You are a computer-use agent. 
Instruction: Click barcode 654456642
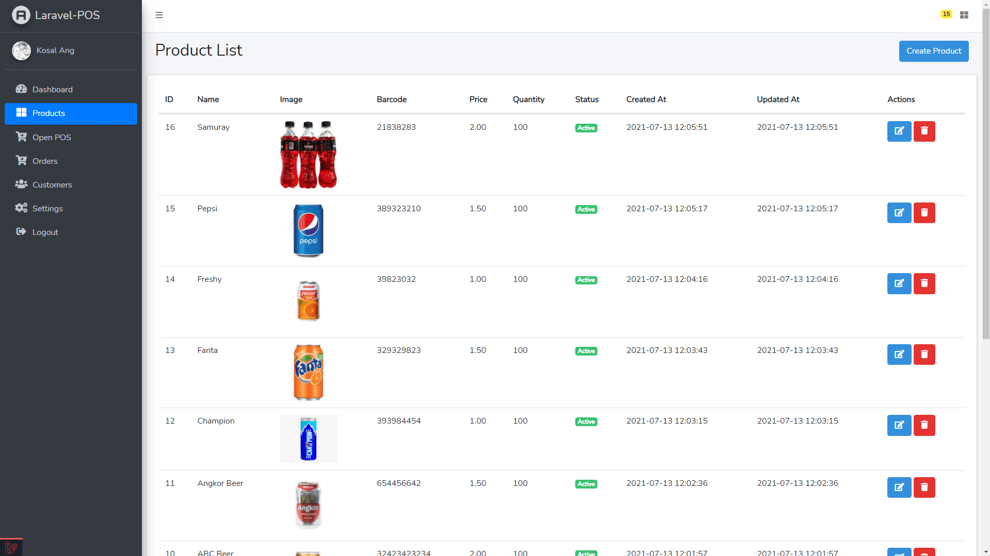398,483
